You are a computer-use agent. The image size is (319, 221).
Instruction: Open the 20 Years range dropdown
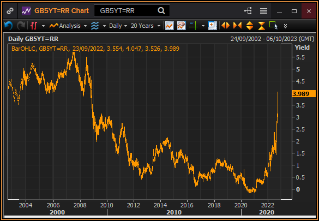pyautogui.click(x=146, y=26)
